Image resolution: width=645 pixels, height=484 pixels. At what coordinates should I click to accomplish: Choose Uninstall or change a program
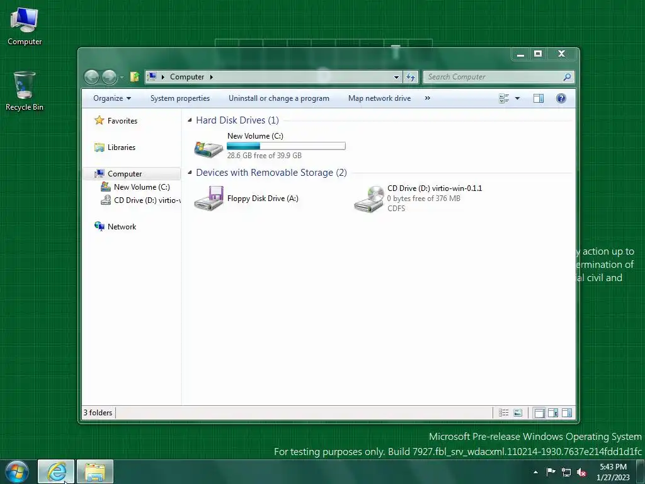(x=279, y=98)
